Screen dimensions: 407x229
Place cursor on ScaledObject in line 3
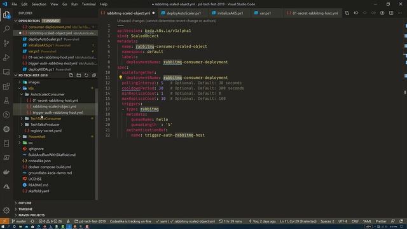click(144, 36)
